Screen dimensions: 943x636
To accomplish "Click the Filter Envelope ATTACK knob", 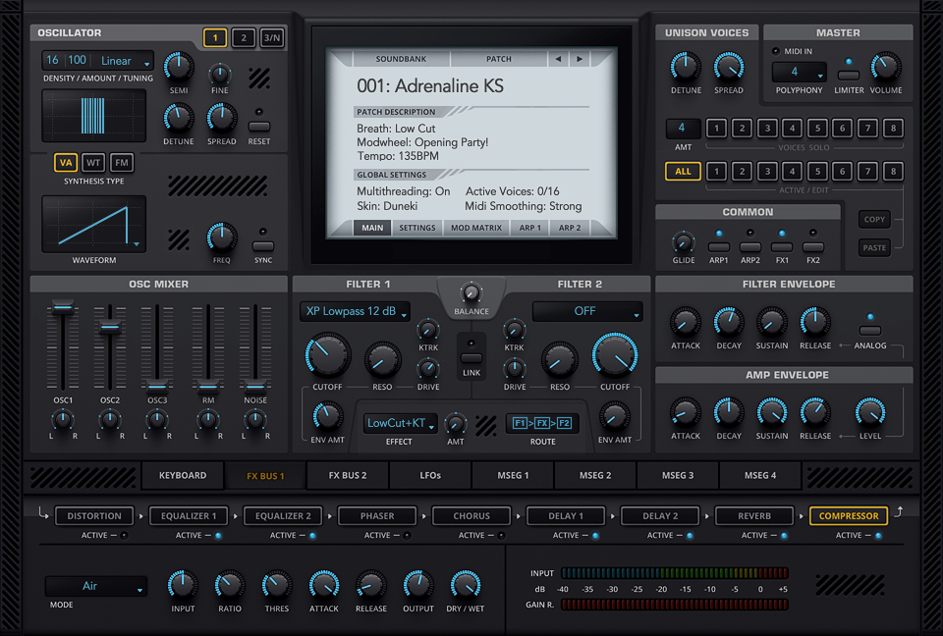I will 685,323.
